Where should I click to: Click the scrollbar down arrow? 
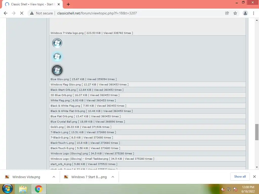(257, 167)
